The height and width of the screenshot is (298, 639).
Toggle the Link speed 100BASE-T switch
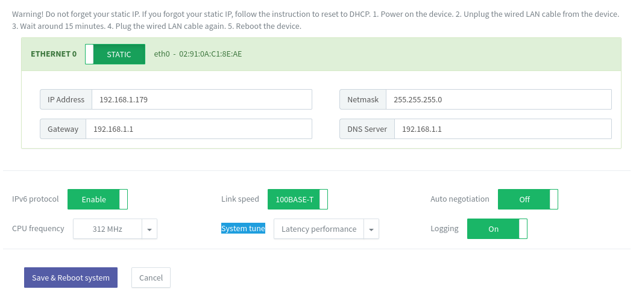(x=297, y=199)
